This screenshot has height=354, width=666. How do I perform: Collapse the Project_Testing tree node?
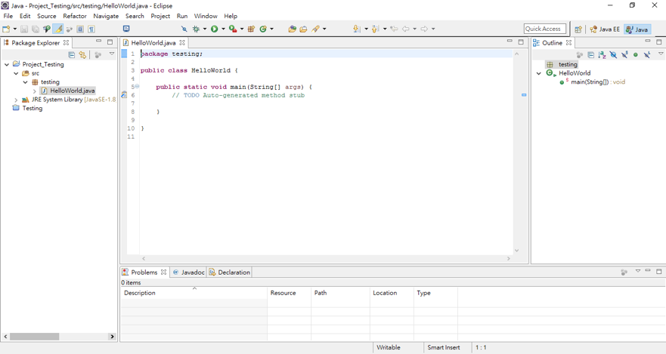click(7, 64)
